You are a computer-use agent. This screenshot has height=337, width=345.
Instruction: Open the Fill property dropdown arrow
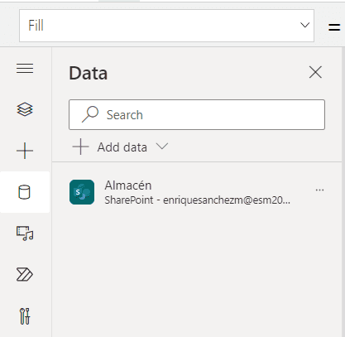[x=304, y=26]
